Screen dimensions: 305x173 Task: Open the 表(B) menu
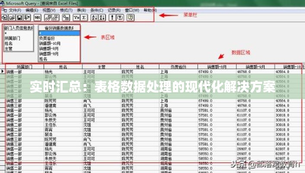click(82, 10)
